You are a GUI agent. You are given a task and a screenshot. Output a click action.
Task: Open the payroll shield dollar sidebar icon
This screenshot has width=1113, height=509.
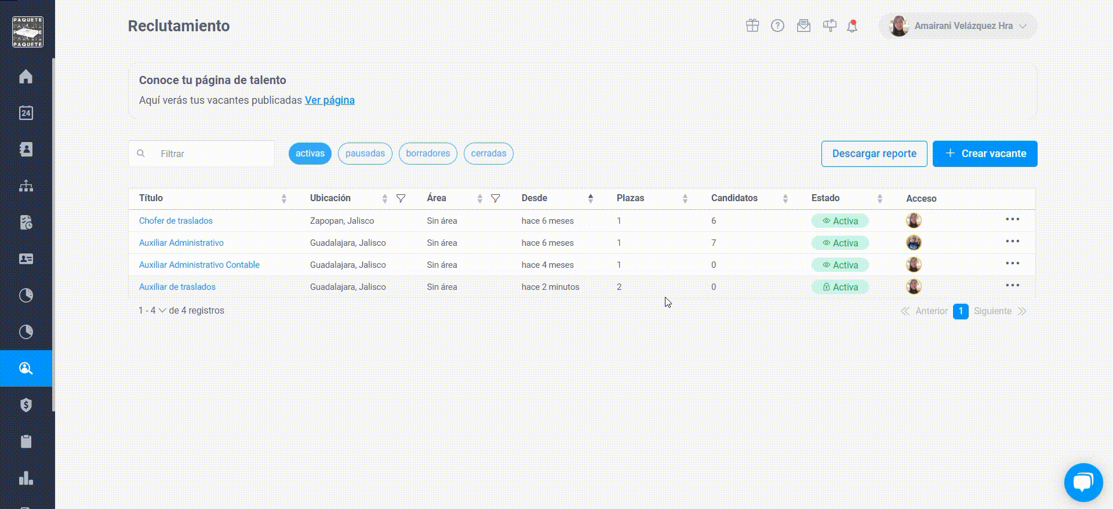(26, 405)
